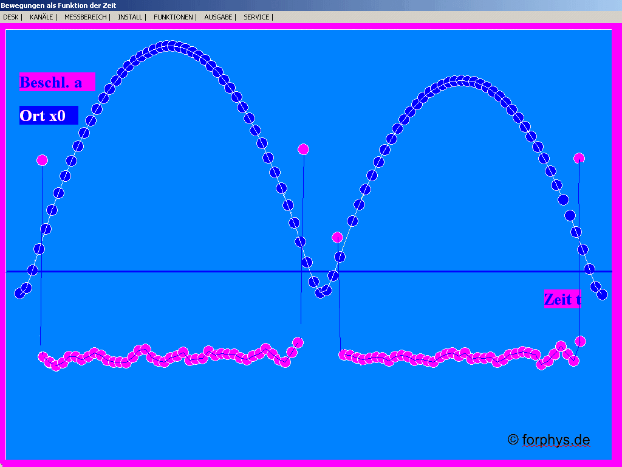
Task: Click the 'Zeit t' axis label
Action: pyautogui.click(x=562, y=299)
